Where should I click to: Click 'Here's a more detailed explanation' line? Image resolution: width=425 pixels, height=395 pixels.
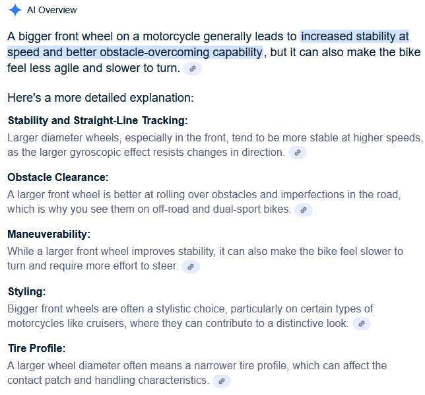click(100, 98)
